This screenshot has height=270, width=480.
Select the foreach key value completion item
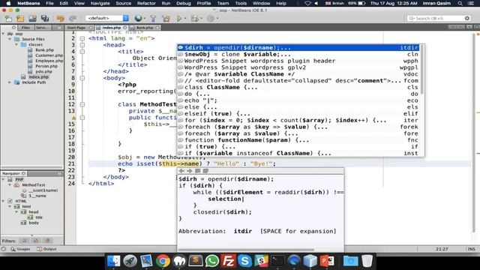[298, 127]
